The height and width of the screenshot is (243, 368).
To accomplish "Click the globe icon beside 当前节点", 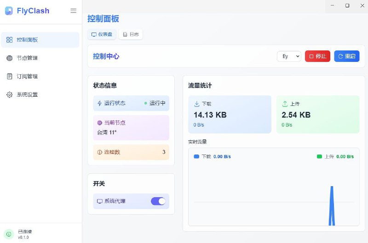I will pos(100,123).
